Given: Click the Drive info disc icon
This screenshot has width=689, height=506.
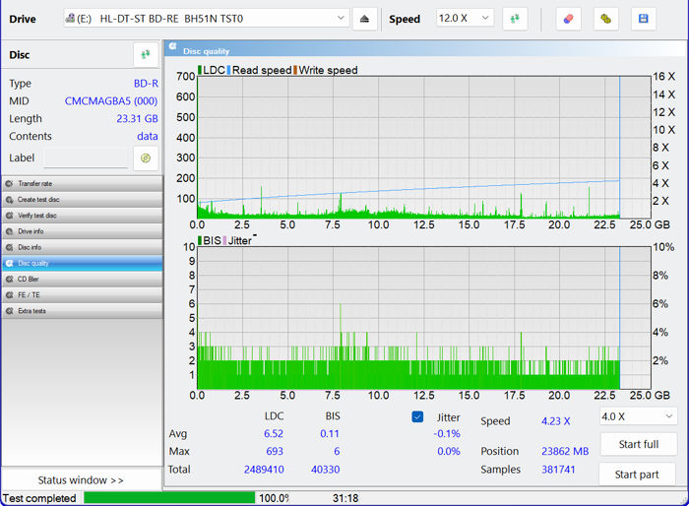Looking at the screenshot, I should [x=9, y=231].
